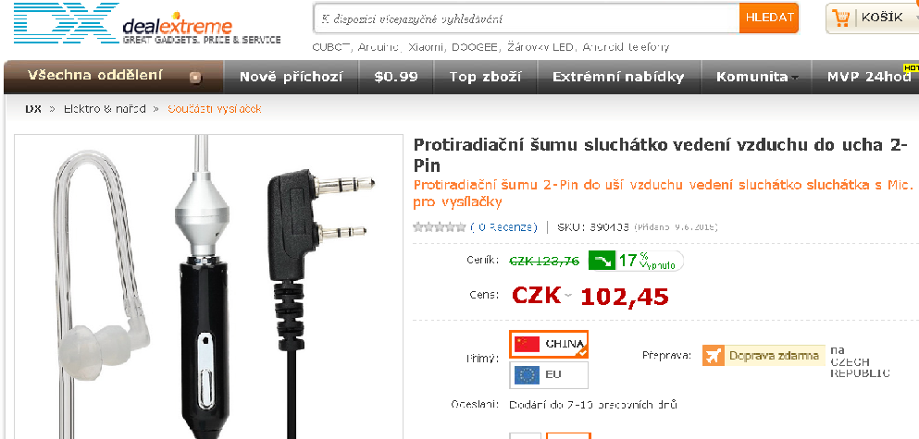This screenshot has height=439, width=919.
Task: Open the shopping cart icon
Action: click(841, 18)
